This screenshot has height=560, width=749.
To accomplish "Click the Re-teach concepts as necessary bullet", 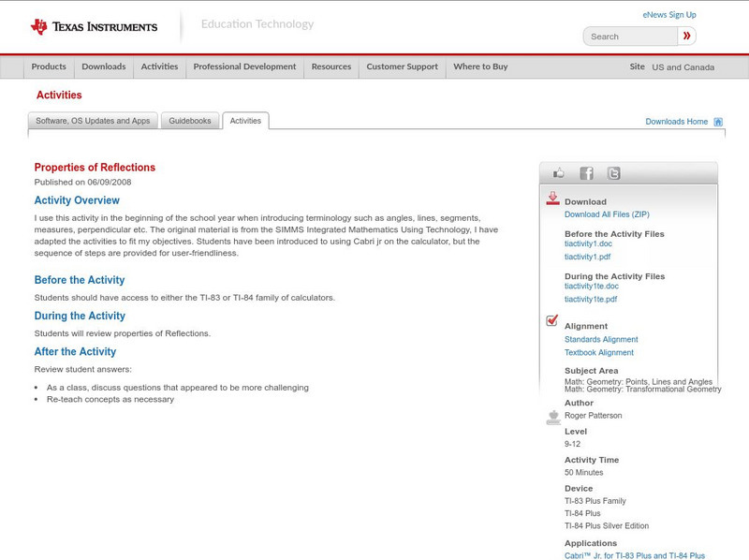I will (110, 400).
